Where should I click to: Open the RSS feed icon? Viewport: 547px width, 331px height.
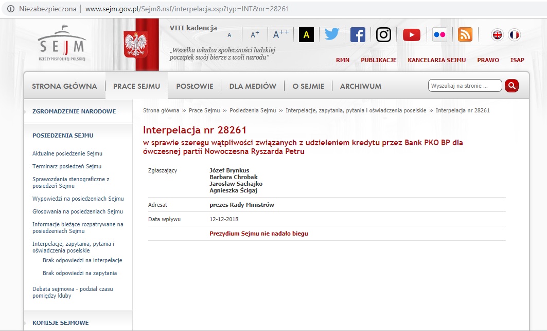(465, 34)
